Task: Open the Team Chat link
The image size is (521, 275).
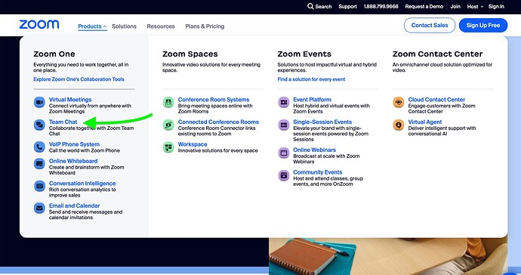Action: click(63, 122)
